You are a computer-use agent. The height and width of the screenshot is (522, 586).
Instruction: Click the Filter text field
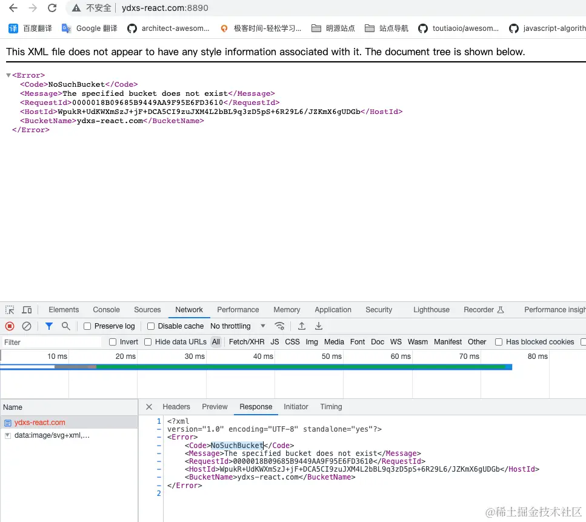pyautogui.click(x=51, y=342)
